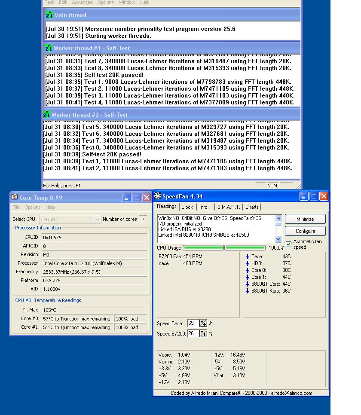Click the Tj. Max value 105°C
The image size is (361, 415).
(94, 310)
